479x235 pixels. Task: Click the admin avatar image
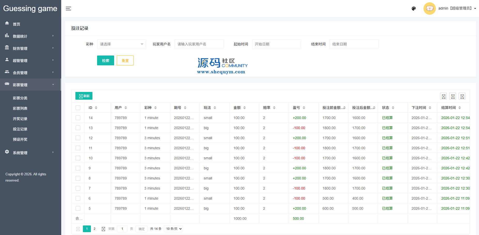pos(429,9)
